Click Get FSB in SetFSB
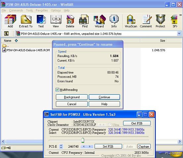Viewport: 183px width, 158px height. (x=137, y=123)
